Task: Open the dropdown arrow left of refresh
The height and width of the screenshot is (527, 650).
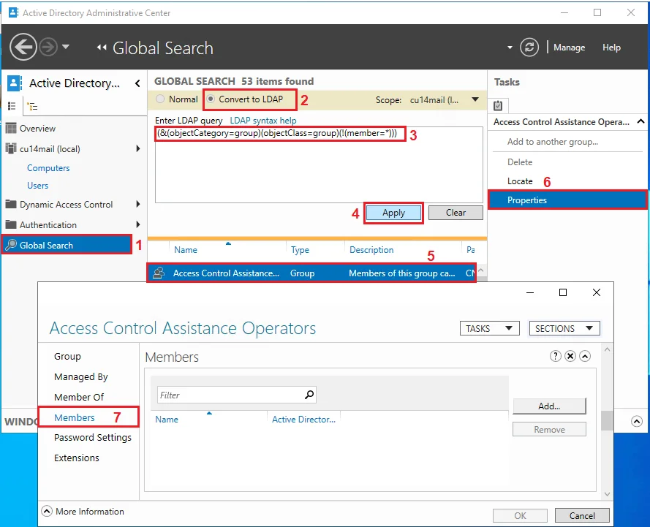Action: click(510, 48)
